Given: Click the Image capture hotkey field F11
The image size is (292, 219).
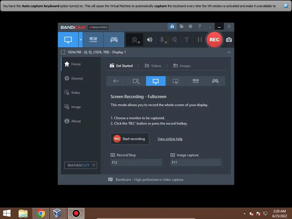Looking at the screenshot, I should click(x=196, y=162).
